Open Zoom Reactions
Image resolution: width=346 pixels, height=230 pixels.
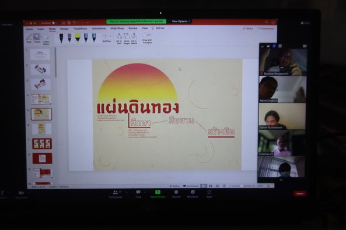point(193,194)
